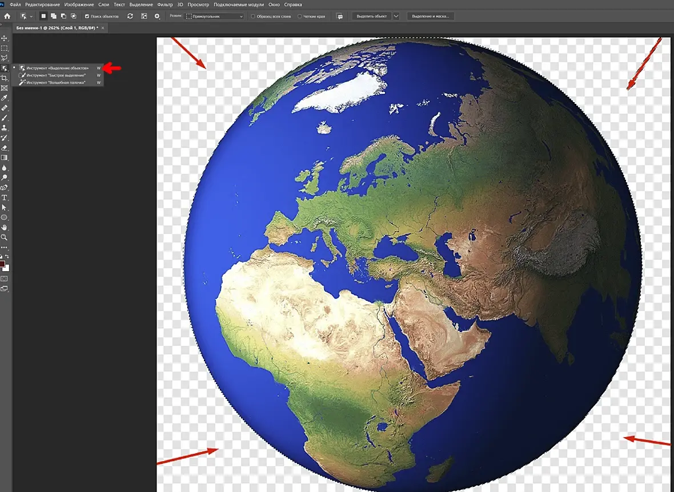Image resolution: width=674 pixels, height=492 pixels.
Task: Enable the 'Четкие края' checkbox
Action: 300,17
